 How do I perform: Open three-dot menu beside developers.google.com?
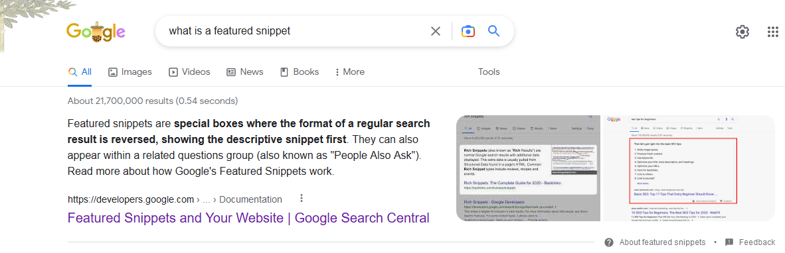tap(302, 199)
